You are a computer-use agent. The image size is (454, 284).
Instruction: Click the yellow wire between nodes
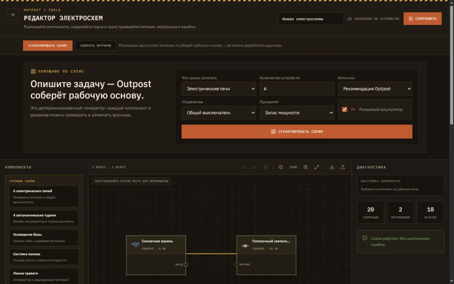click(211, 254)
